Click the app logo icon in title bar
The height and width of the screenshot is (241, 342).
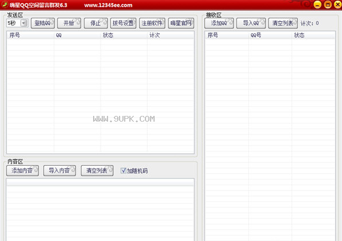click(x=5, y=5)
